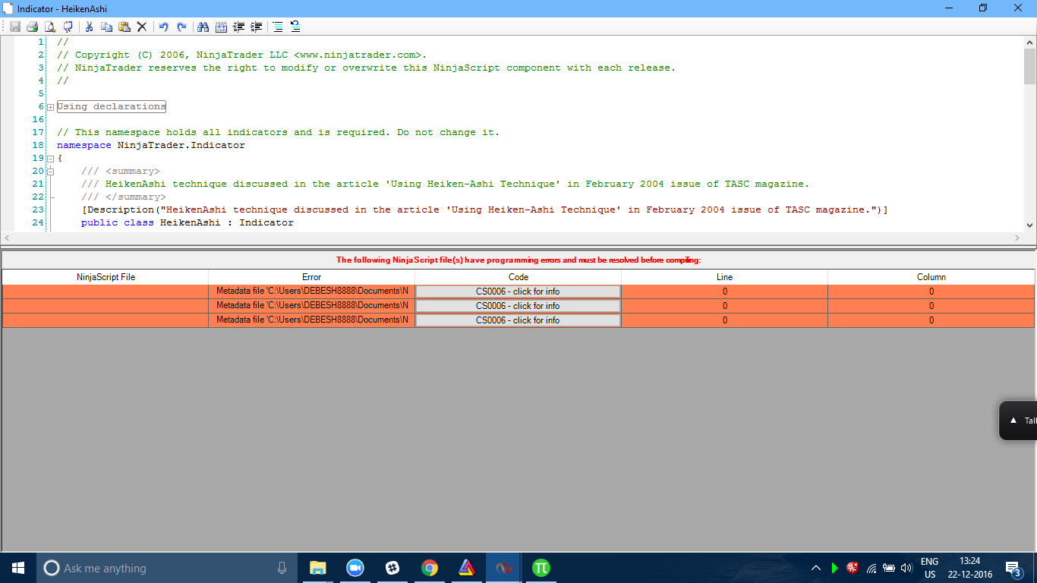Click the editor's vertical scrollbar thumb

pyautogui.click(x=1029, y=67)
